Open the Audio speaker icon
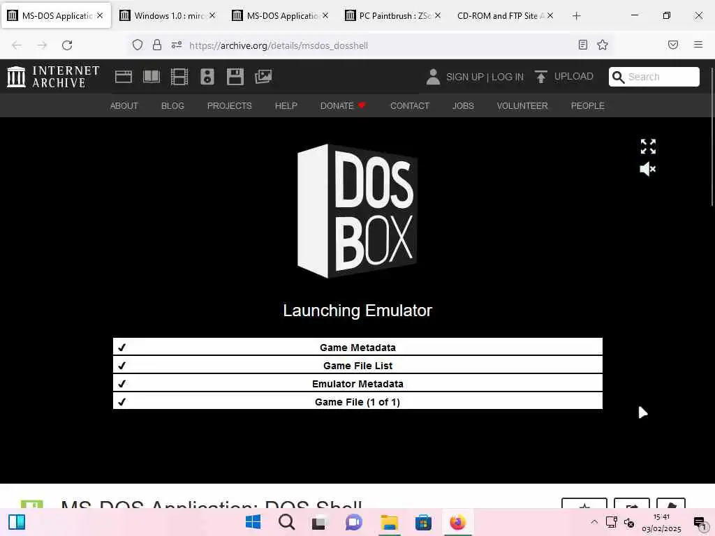The width and height of the screenshot is (715, 536). pyautogui.click(x=207, y=77)
